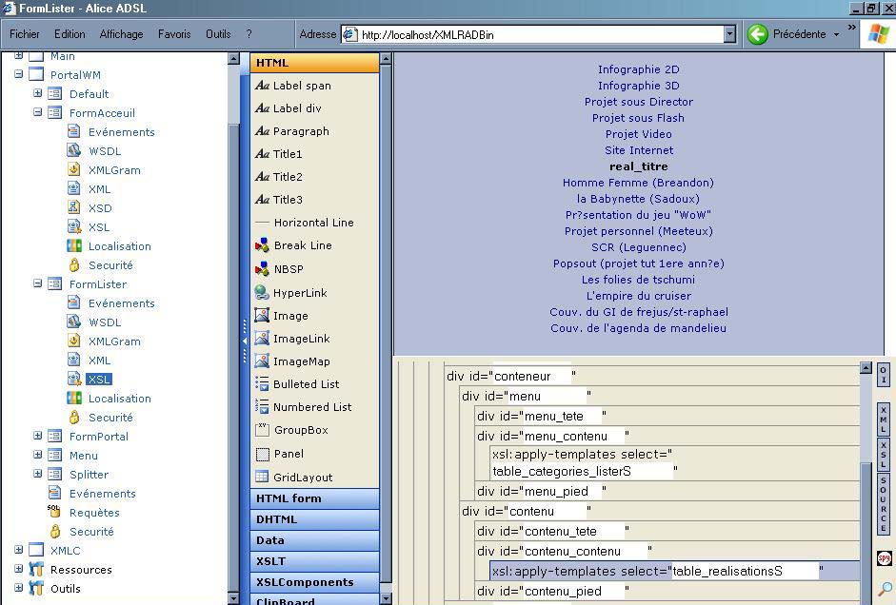
Task: Click the Précédente back button
Action: click(x=788, y=34)
